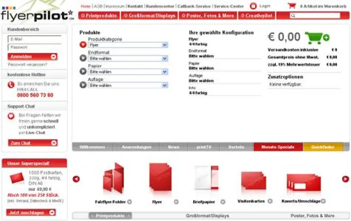351x221 pixels.
Task: Open the Service-Center link
Action: (x=229, y=6)
